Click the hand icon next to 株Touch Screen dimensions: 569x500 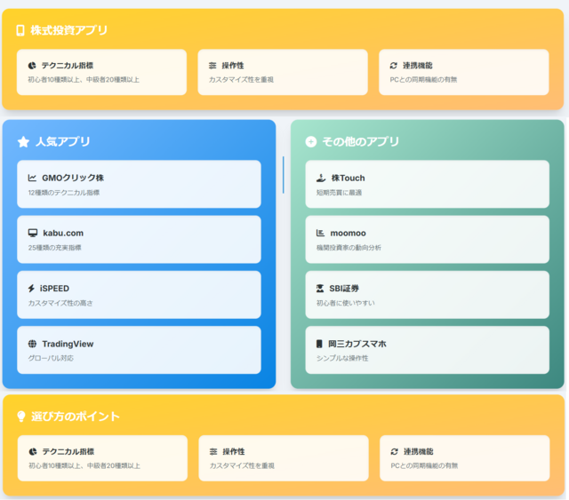point(321,178)
